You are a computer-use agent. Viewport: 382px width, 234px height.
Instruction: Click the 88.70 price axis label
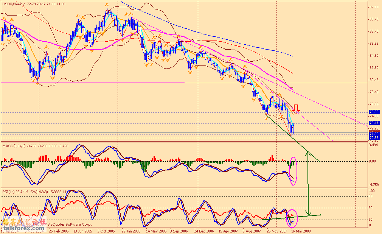[374, 31]
